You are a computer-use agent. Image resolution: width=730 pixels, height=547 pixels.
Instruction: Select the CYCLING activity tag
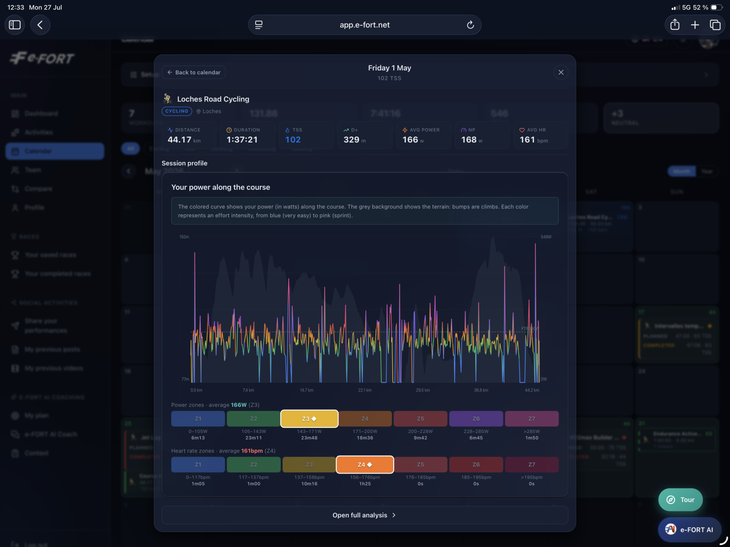[177, 111]
